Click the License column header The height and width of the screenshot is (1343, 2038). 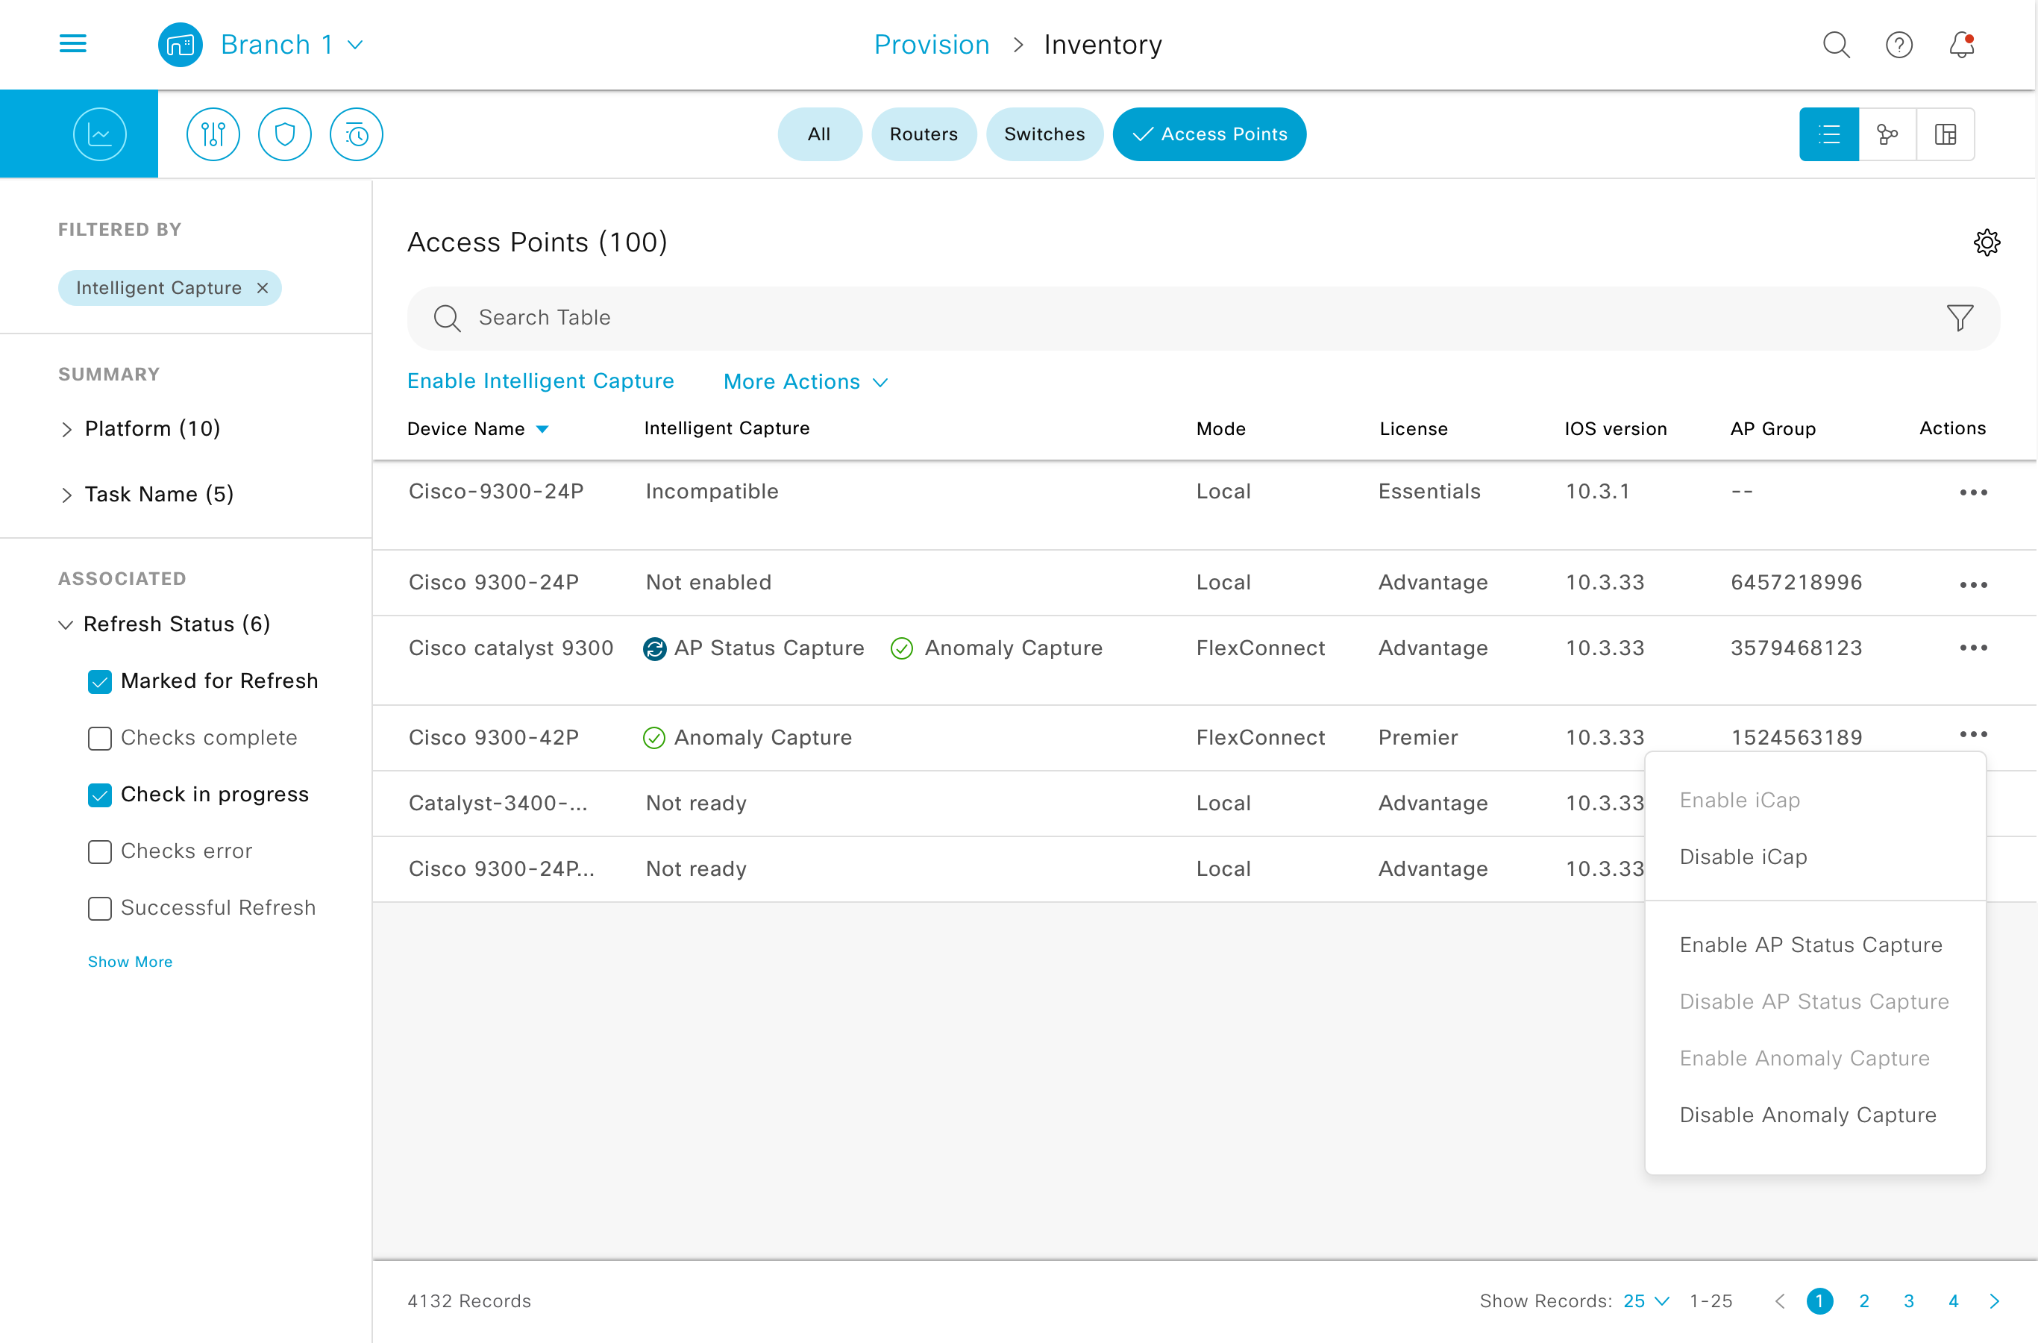point(1413,428)
